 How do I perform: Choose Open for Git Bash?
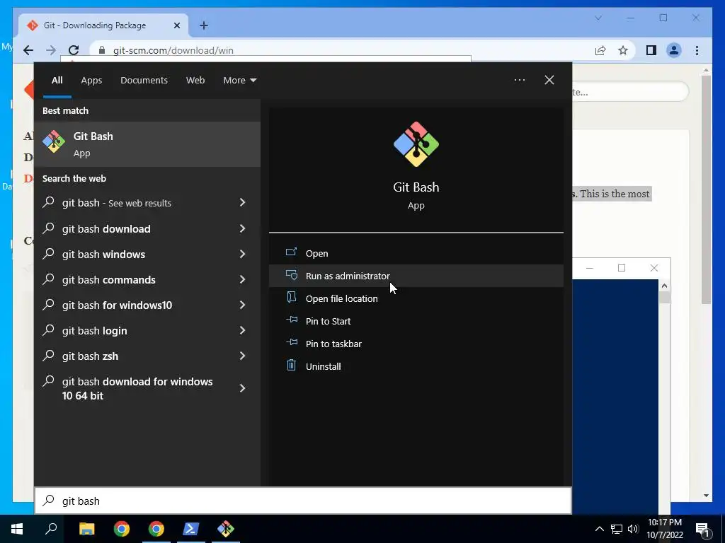point(416,253)
